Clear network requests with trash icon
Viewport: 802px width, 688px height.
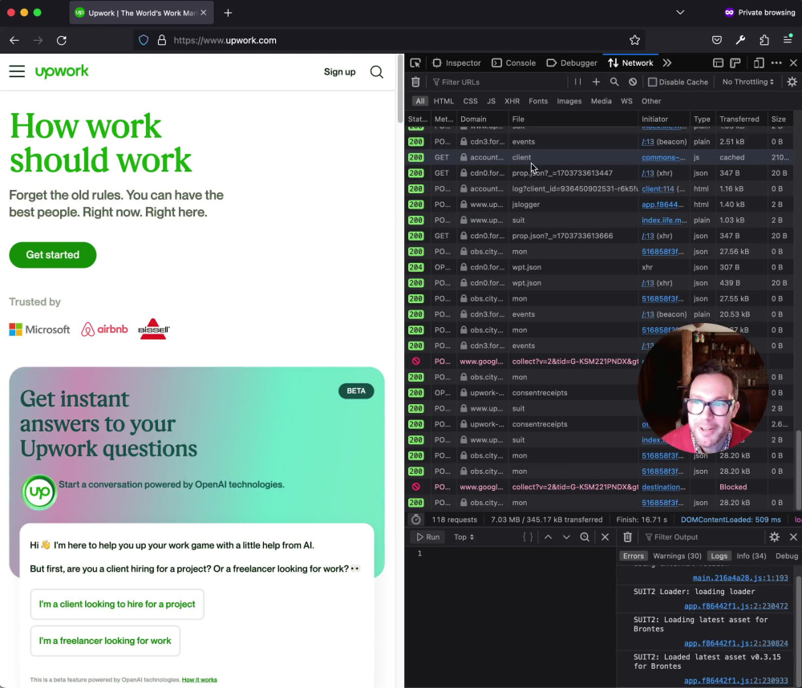coord(415,82)
